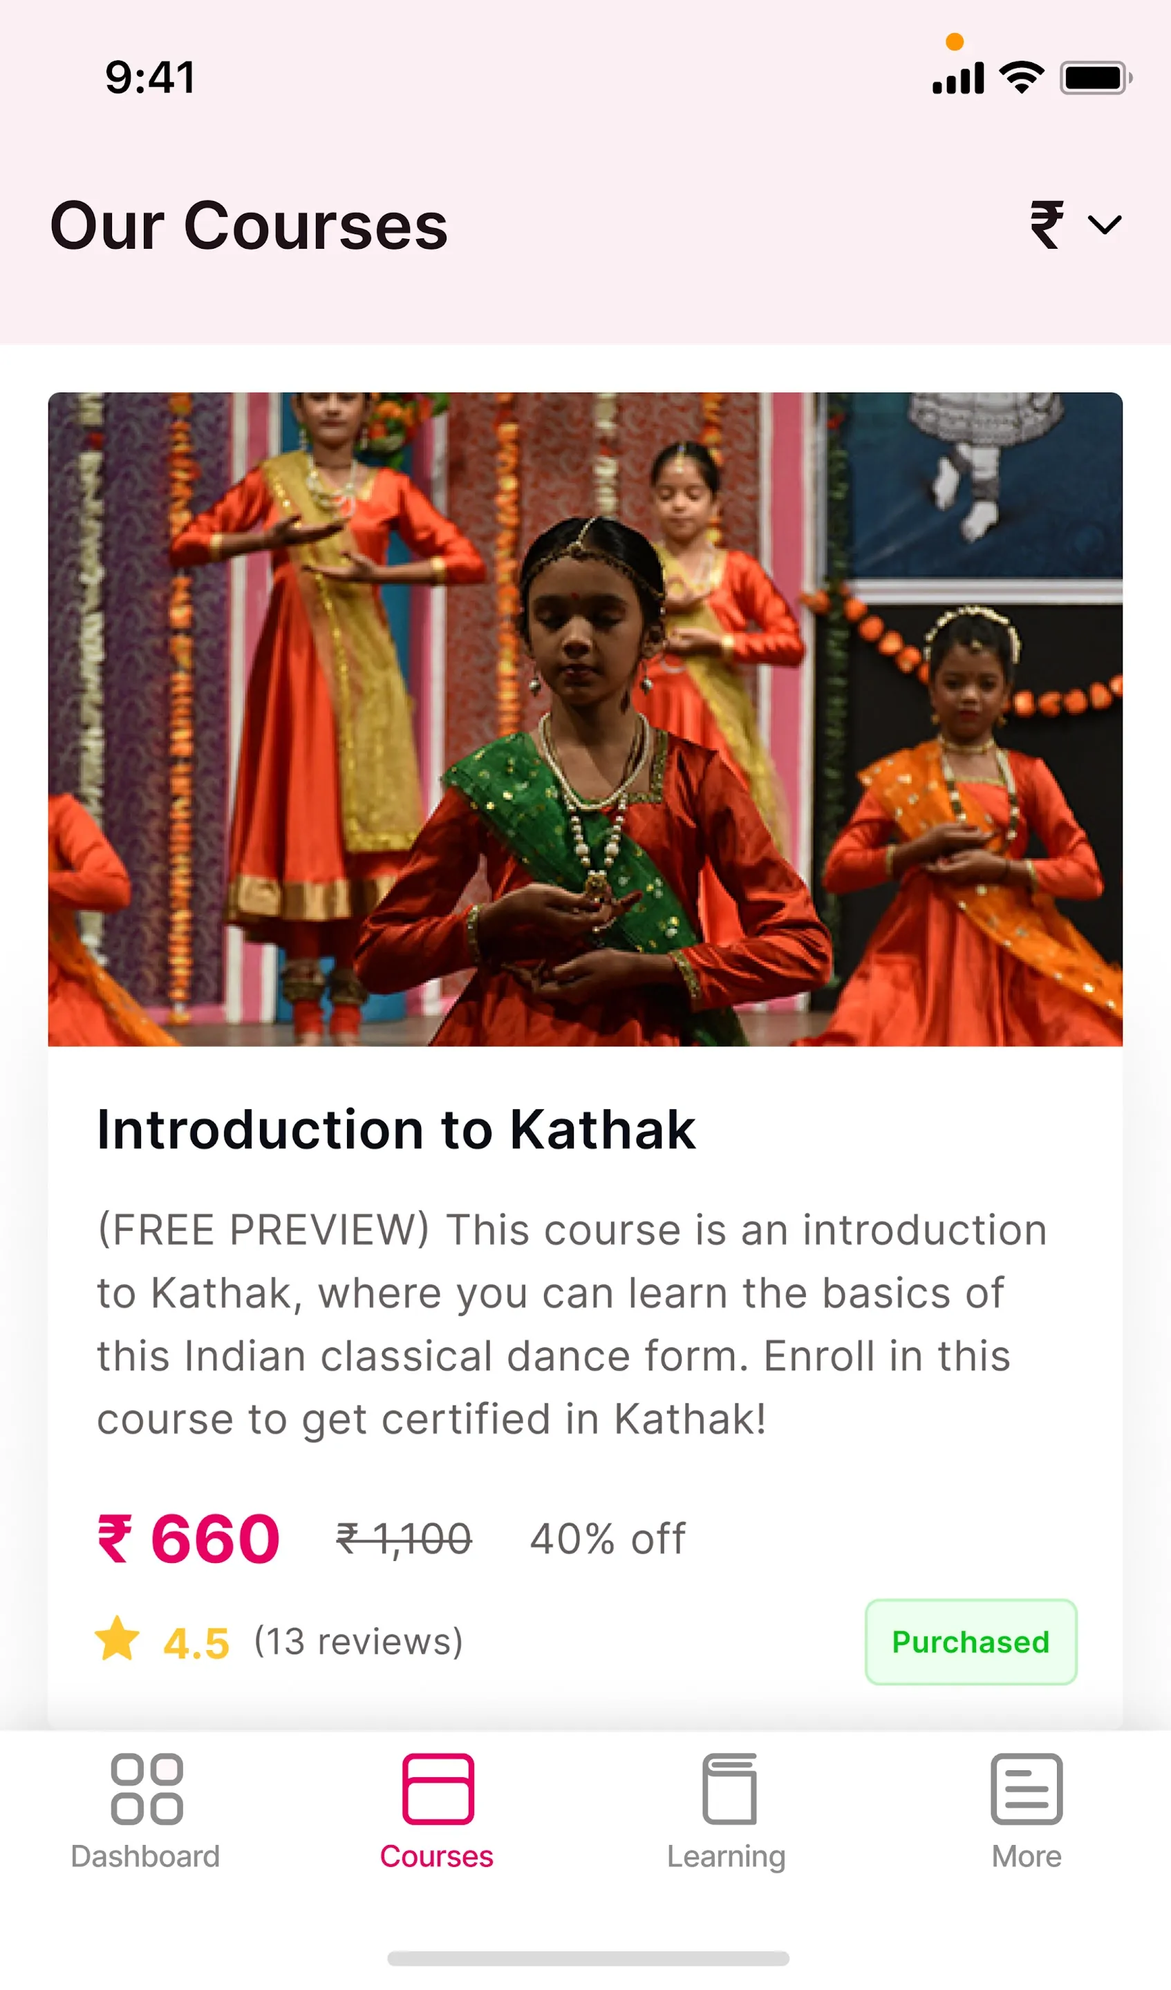Switch to the Dashboard tab label

tap(145, 1857)
